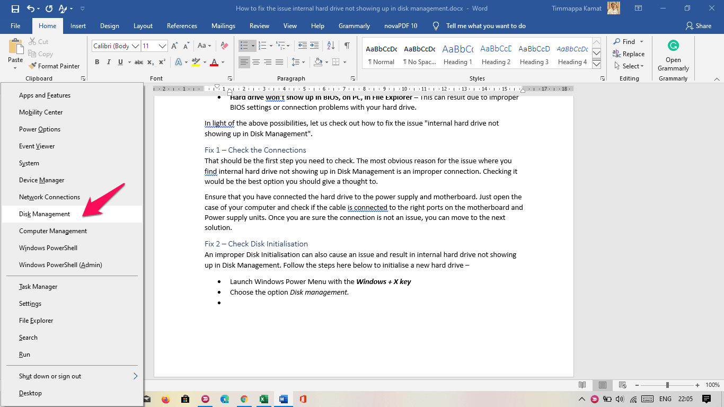The height and width of the screenshot is (407, 724).
Task: Open the font name dropdown
Action: [x=135, y=46]
